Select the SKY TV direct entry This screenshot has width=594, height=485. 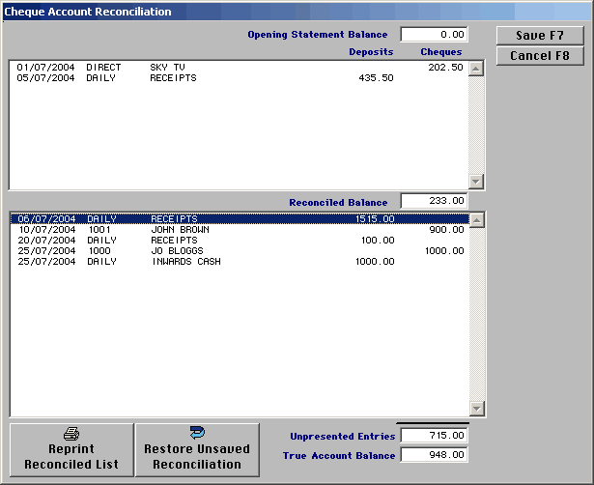240,68
